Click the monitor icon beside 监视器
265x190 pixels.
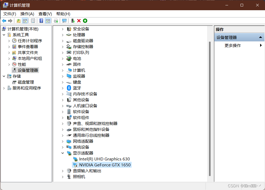click(x=69, y=76)
